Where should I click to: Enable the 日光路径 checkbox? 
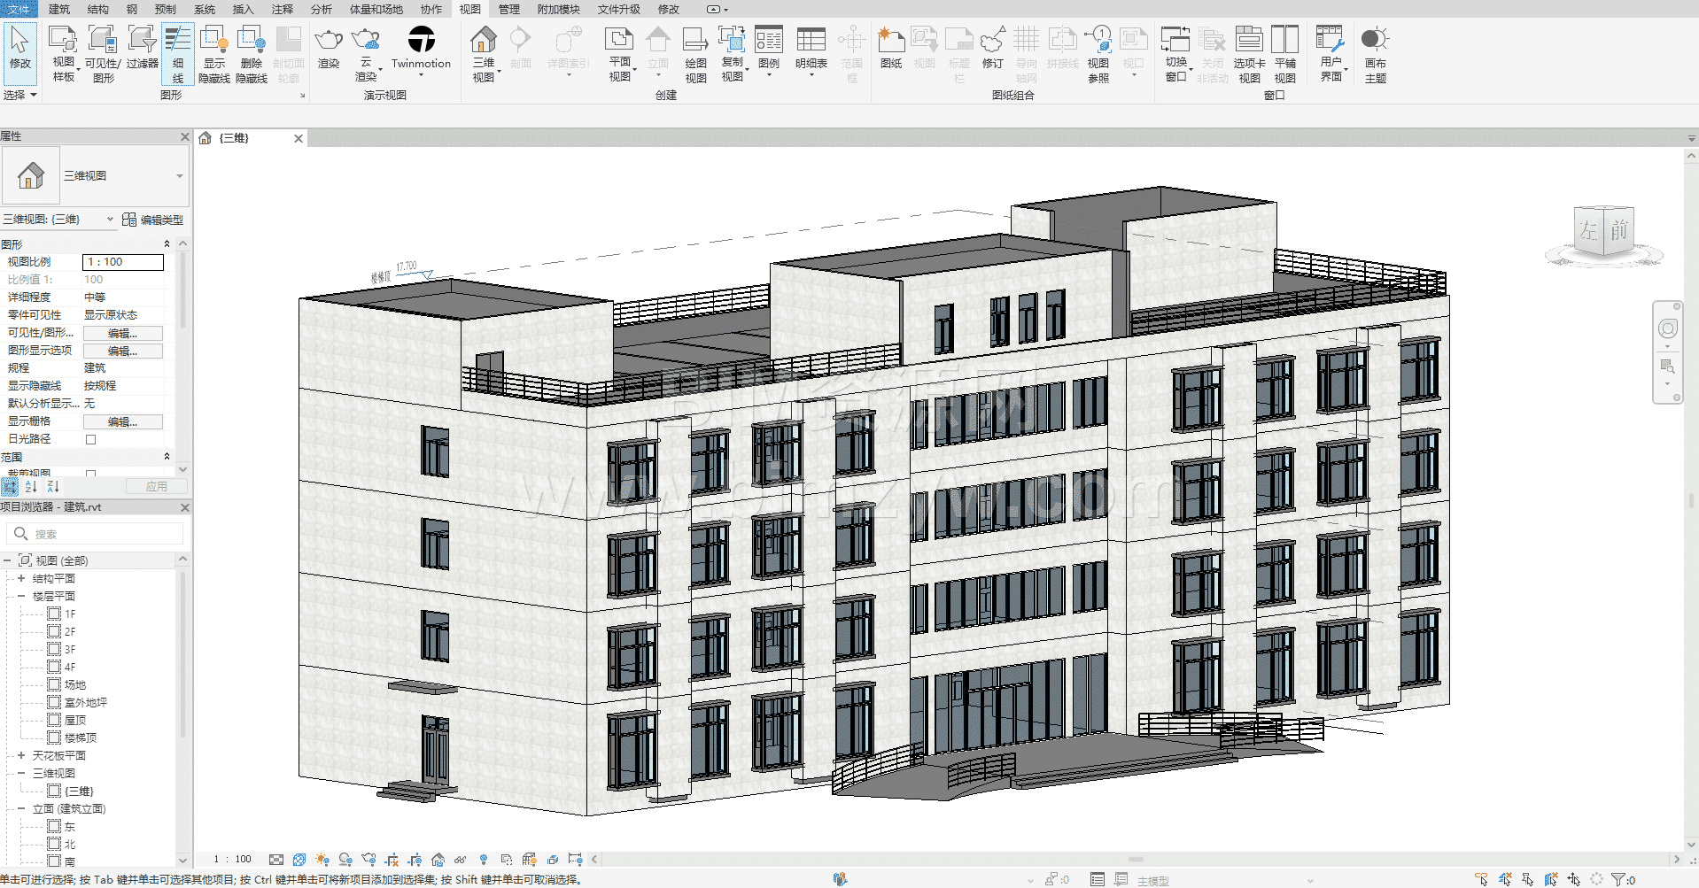point(90,439)
